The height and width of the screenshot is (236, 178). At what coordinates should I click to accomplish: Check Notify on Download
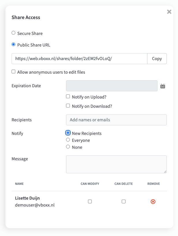(x=68, y=106)
